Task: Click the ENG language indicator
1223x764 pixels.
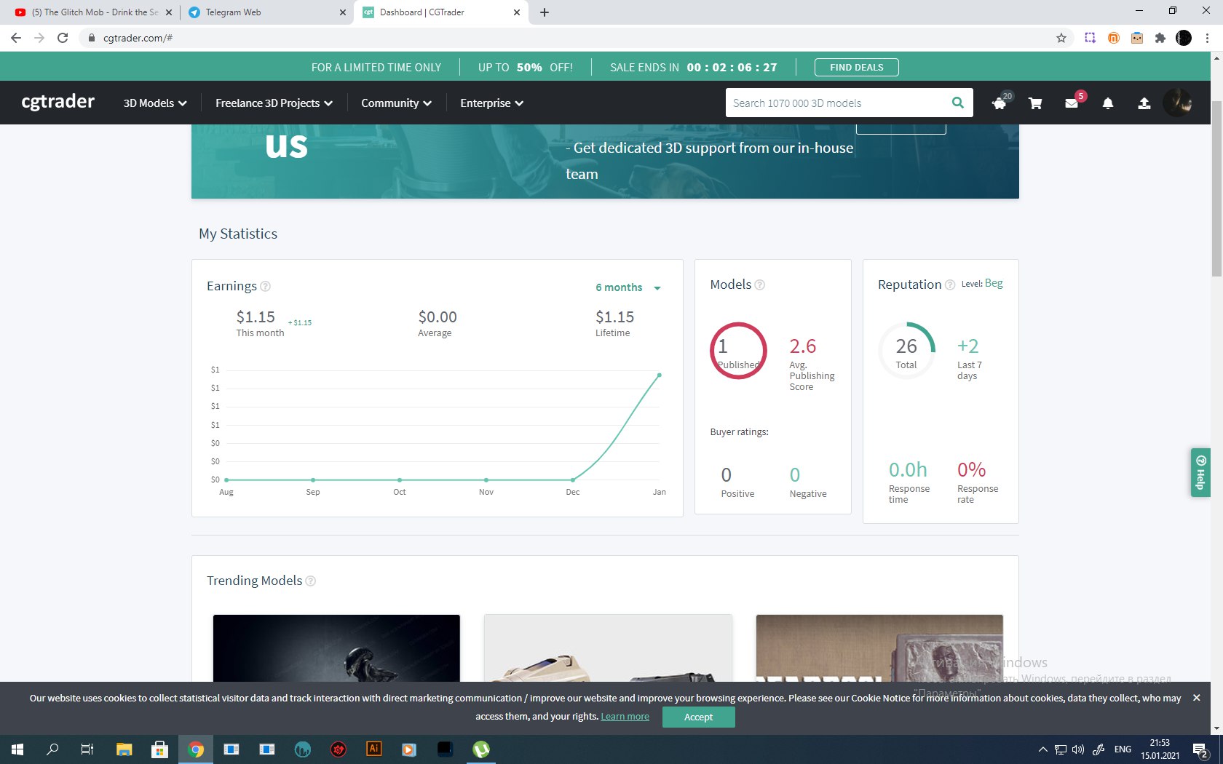Action: pyautogui.click(x=1123, y=749)
